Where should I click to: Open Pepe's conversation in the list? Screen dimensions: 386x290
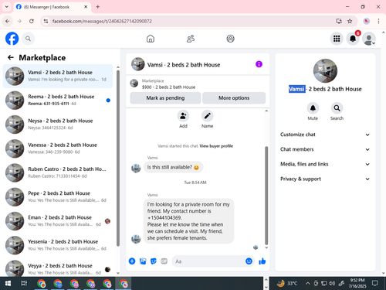[x=58, y=196]
